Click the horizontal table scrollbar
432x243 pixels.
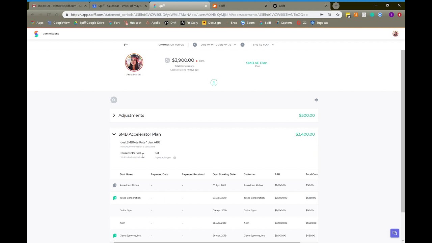click(x=207, y=242)
